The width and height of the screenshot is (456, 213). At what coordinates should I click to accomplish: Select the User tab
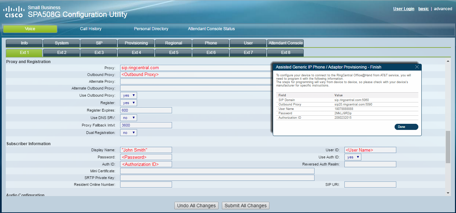click(x=248, y=43)
